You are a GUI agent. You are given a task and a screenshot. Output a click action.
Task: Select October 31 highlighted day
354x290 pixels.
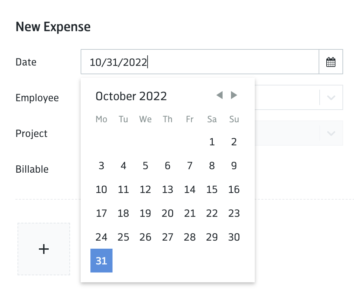[x=101, y=261]
